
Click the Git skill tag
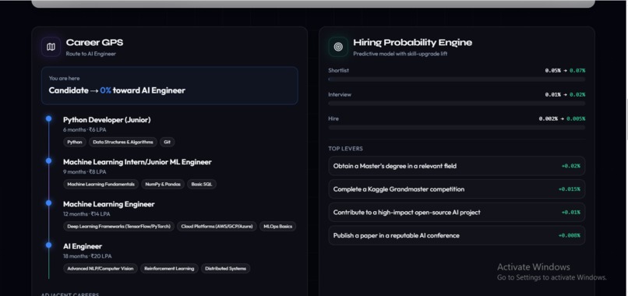[167, 143]
